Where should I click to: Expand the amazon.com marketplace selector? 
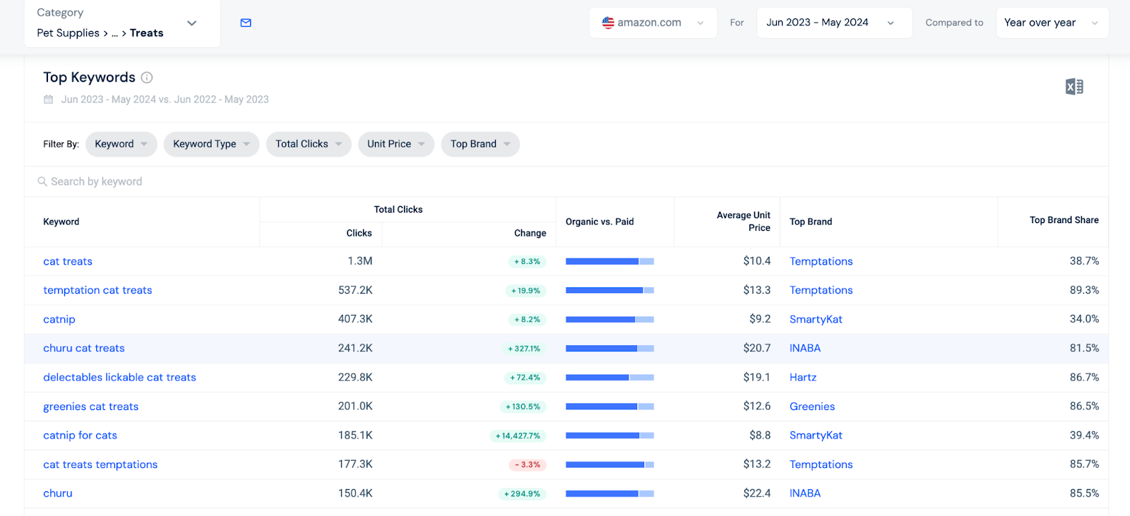(x=653, y=23)
